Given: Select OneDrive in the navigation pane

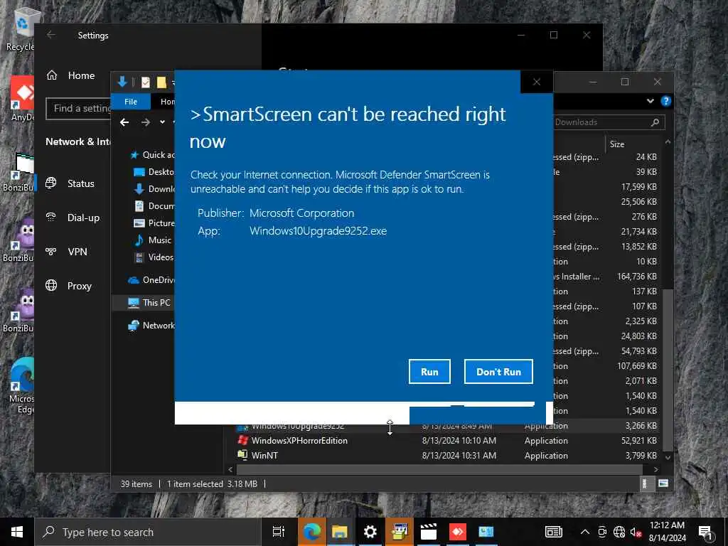Looking at the screenshot, I should 151,280.
